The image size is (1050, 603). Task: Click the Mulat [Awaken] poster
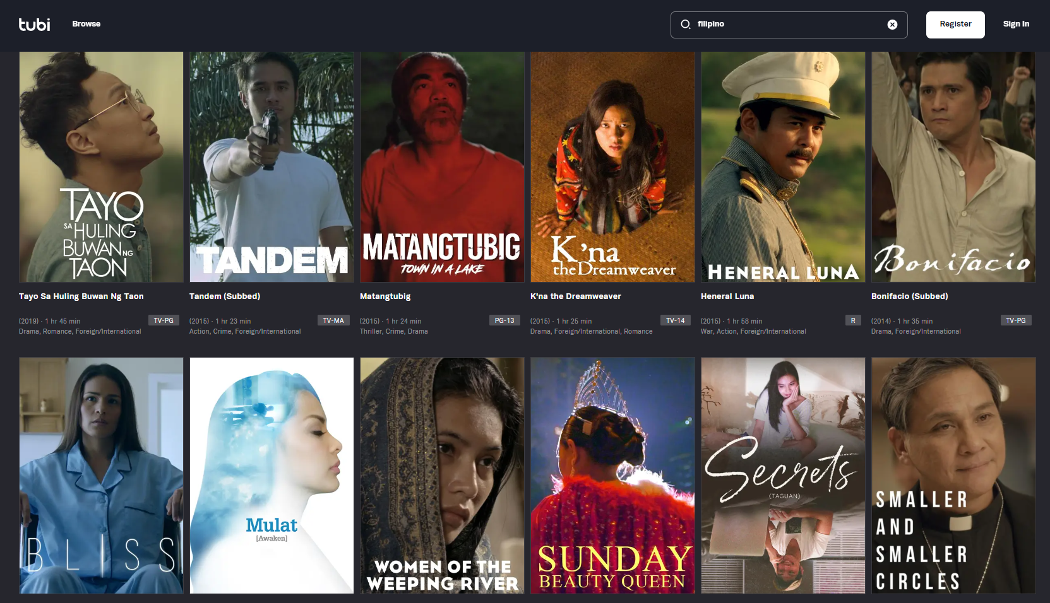pos(271,475)
